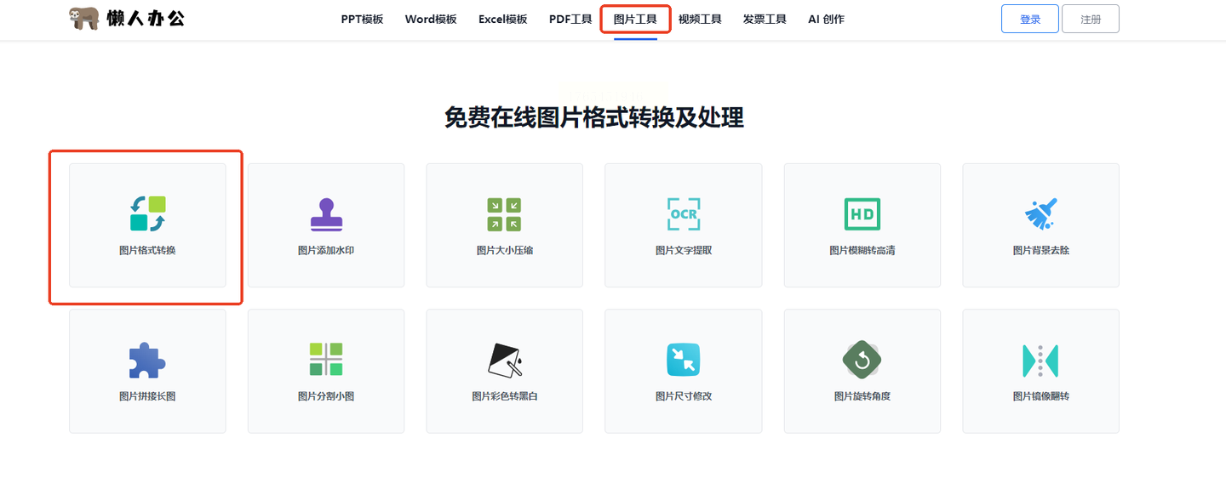Click the 图片镜像翻转 label text
This screenshot has height=483, width=1226.
pos(1041,396)
